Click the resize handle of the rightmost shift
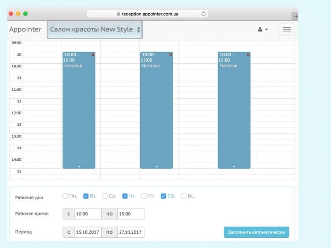Image resolution: width=331 pixels, height=248 pixels. 234,167
